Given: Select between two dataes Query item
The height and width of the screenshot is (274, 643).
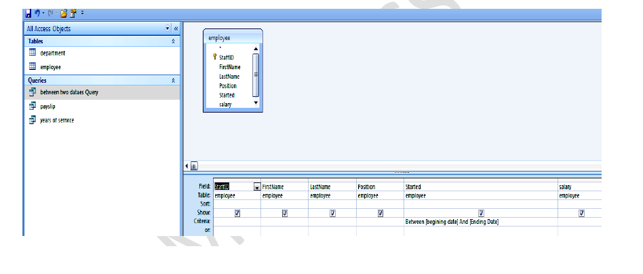Looking at the screenshot, I should tap(69, 92).
